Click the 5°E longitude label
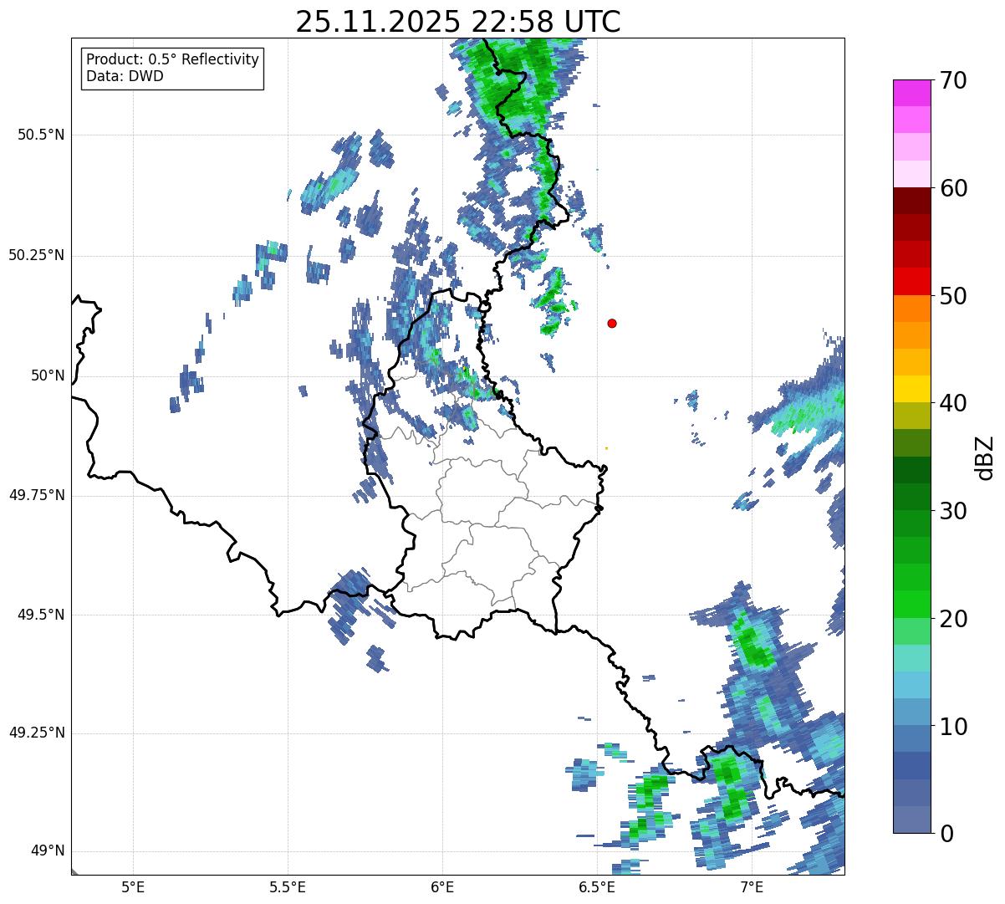The height and width of the screenshot is (904, 1005). click(x=133, y=886)
